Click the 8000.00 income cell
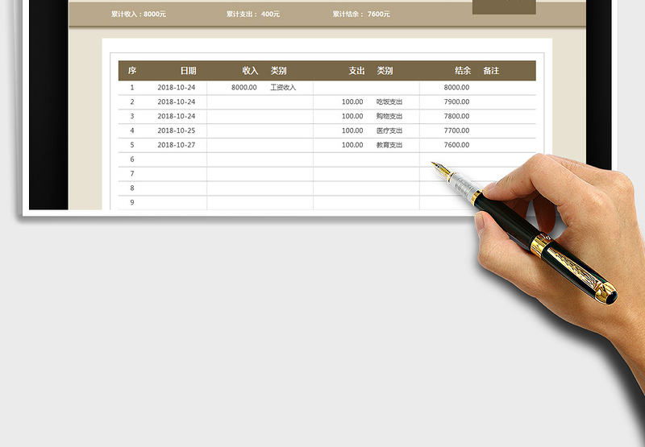Image resolution: width=645 pixels, height=447 pixels. click(243, 88)
